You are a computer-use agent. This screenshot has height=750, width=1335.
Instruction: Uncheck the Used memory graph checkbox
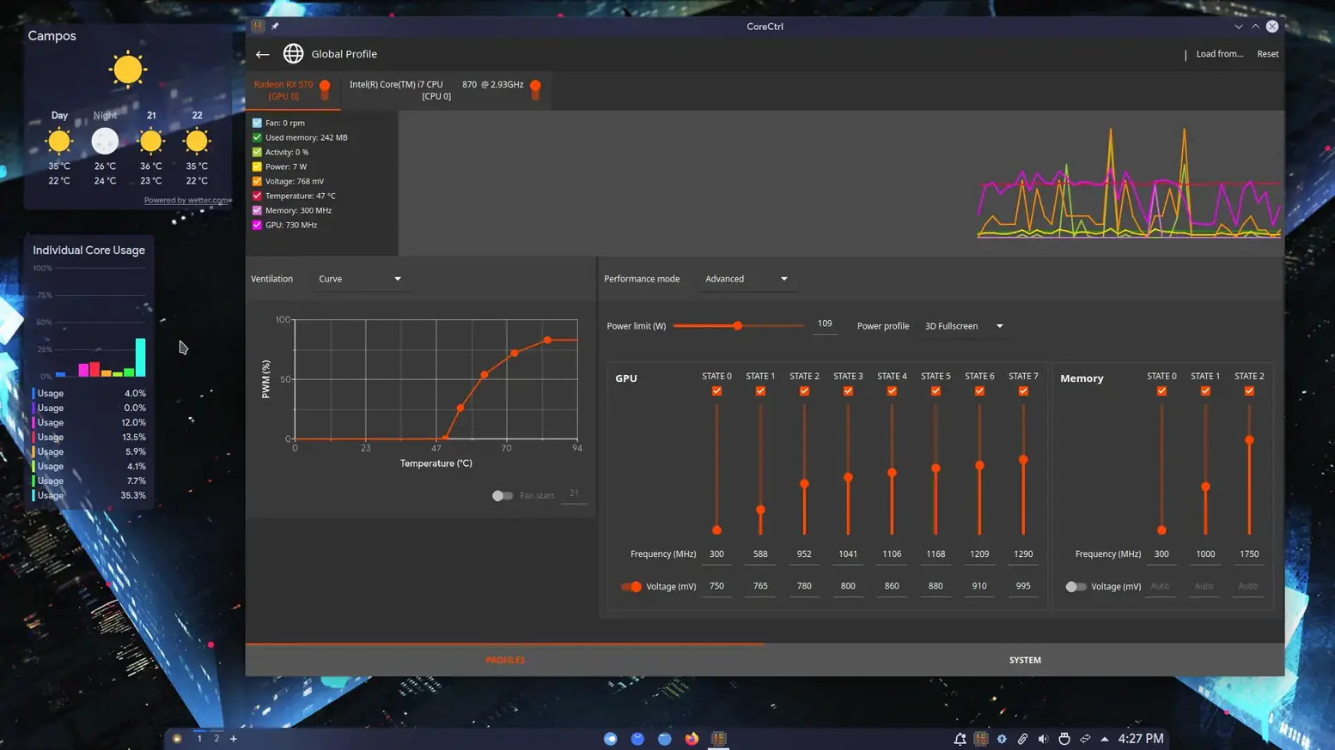[x=257, y=137]
